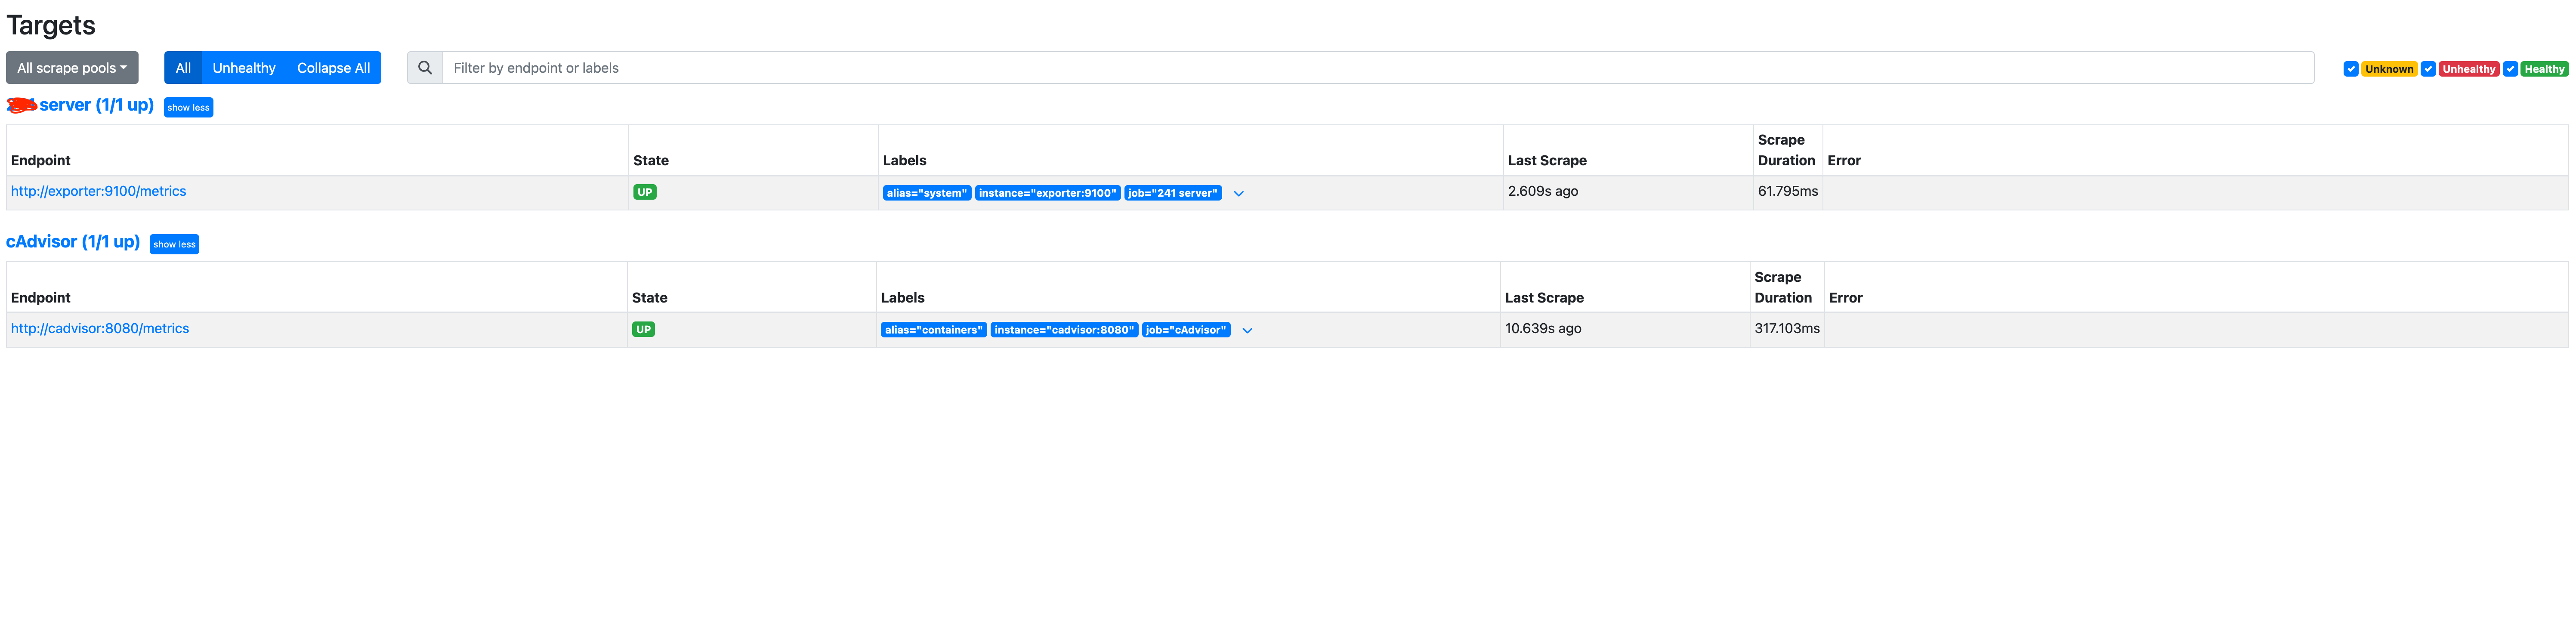The image size is (2576, 624).
Task: Click the job="cAdvisor" label badge
Action: [x=1185, y=330]
